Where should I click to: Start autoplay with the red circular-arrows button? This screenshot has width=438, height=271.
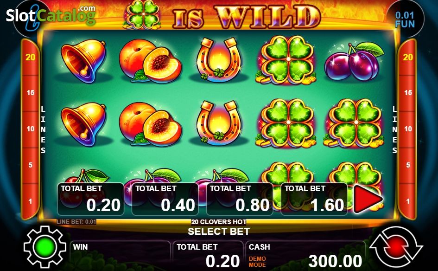pos(396,247)
